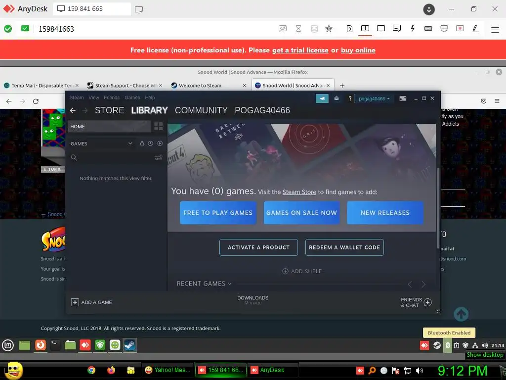This screenshot has width=506, height=380.
Task: Click NEW RELEASES button
Action: click(x=385, y=213)
